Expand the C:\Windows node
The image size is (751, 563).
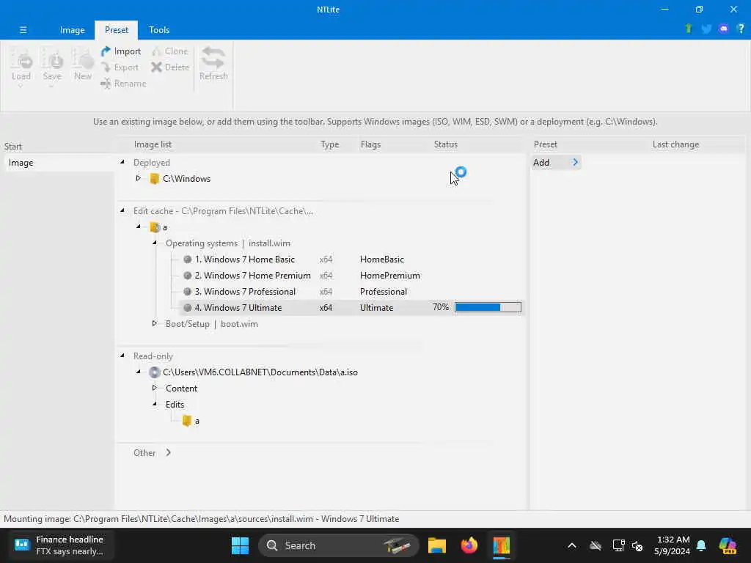point(139,178)
